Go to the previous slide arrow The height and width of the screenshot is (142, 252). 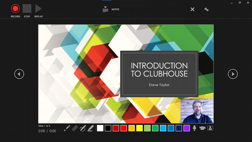click(x=19, y=74)
